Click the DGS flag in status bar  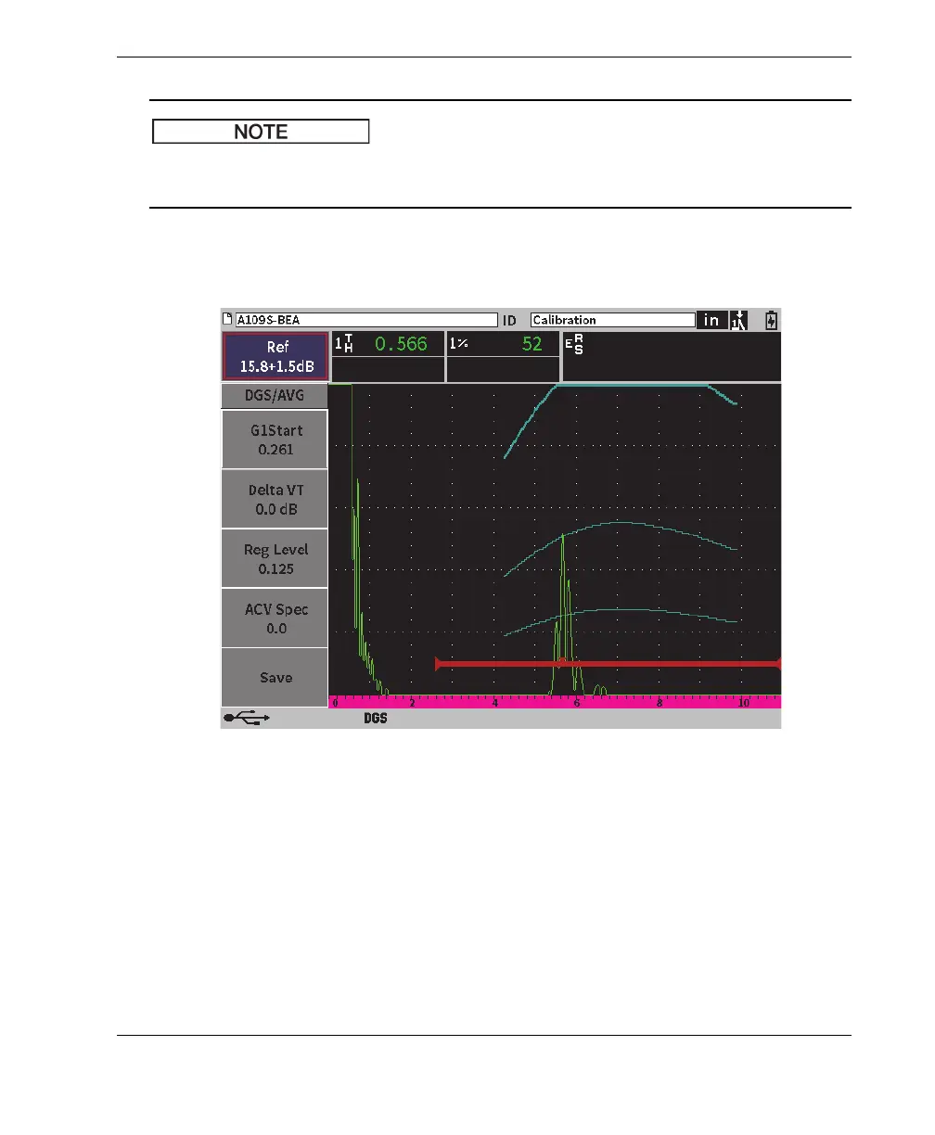pyautogui.click(x=375, y=719)
